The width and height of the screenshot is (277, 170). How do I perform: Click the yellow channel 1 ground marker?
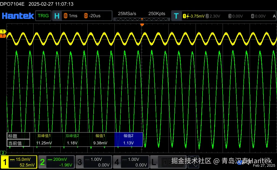3,32
